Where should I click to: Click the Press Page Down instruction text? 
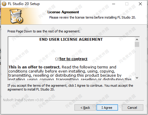click(44, 31)
